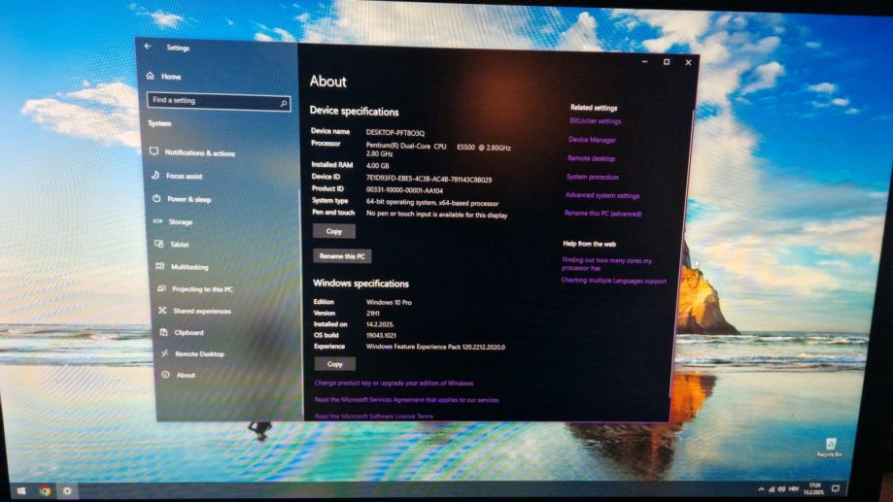Open BitLocker settings link
893x502 pixels.
pyautogui.click(x=595, y=121)
